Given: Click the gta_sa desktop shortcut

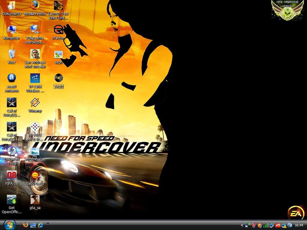Looking at the screenshot, I should 35,199.
